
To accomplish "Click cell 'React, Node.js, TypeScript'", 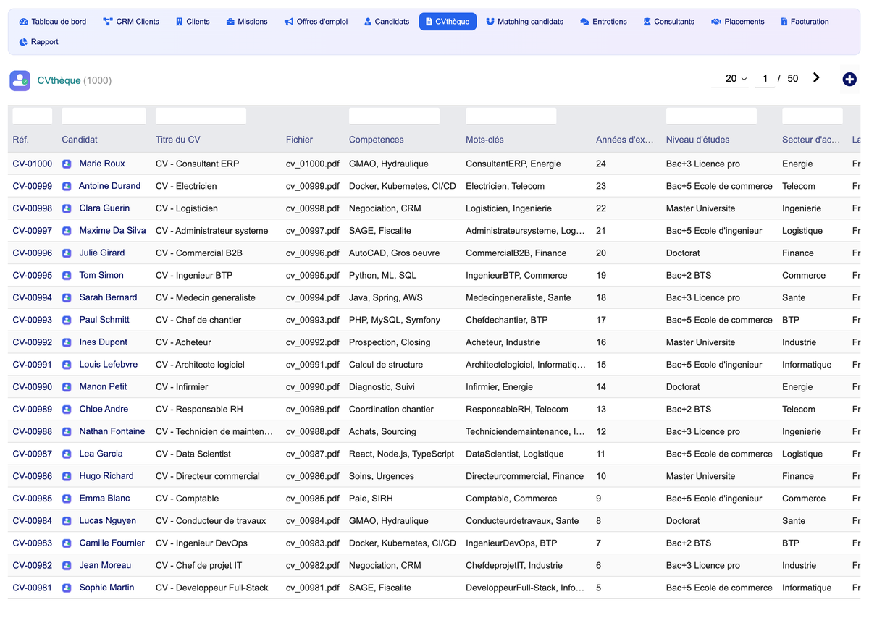I will pyautogui.click(x=402, y=454).
